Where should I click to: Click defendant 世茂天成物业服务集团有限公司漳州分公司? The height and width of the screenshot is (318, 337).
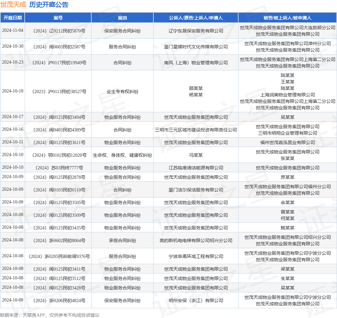(288, 43)
